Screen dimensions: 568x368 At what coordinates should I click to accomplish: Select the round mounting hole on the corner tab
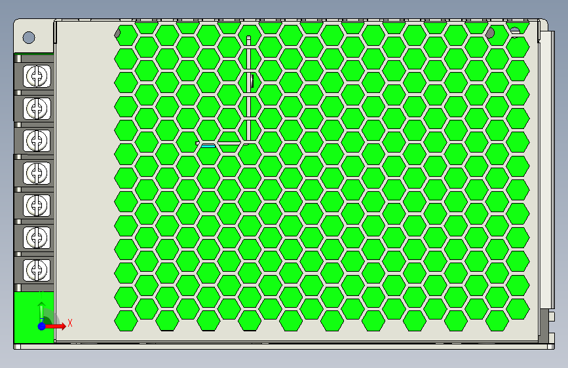point(29,38)
